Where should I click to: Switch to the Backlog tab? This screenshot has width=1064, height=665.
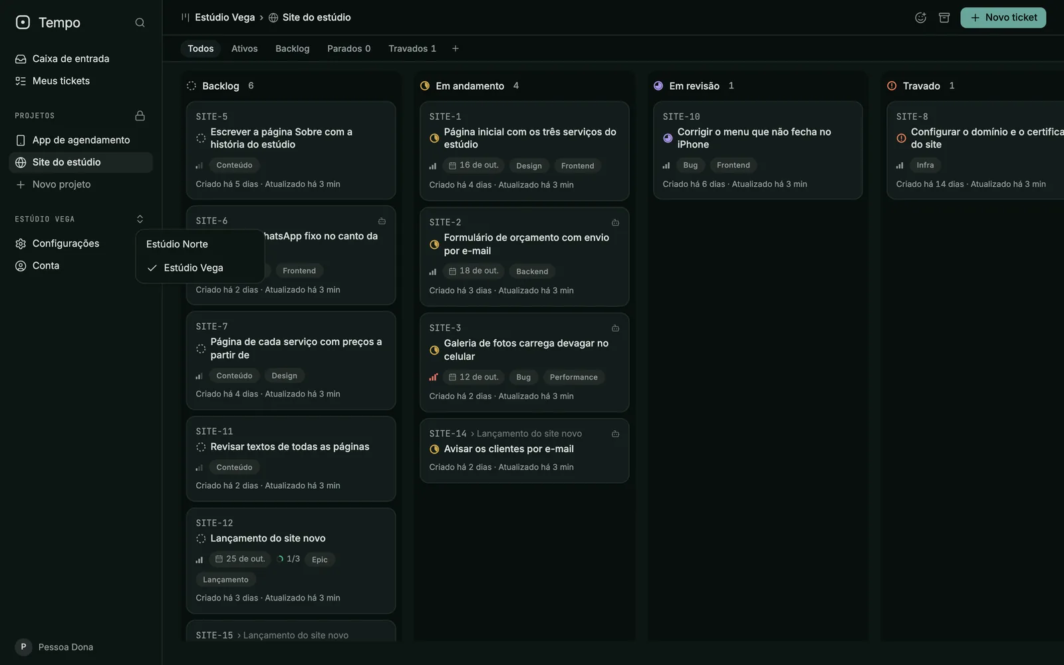[293, 49]
